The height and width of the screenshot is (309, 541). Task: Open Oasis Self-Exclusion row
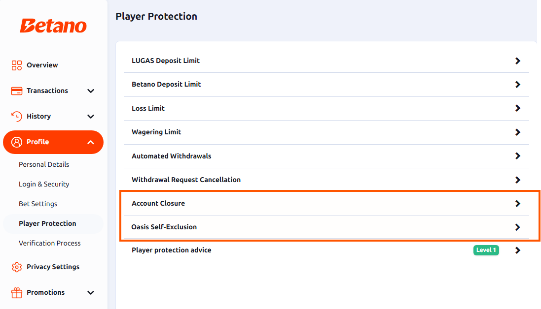point(326,227)
